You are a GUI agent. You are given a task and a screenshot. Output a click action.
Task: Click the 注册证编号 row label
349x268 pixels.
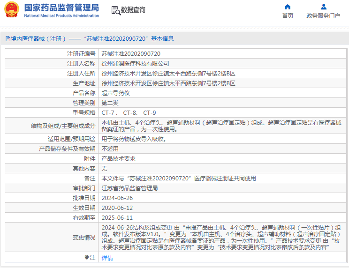(x=81, y=54)
